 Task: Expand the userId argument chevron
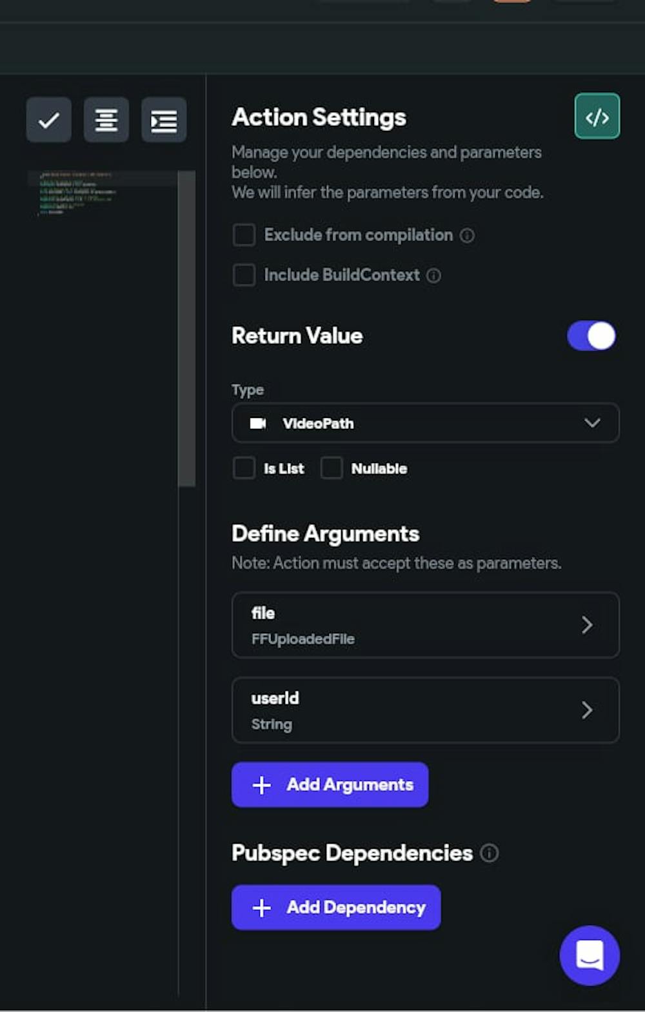[x=586, y=710]
